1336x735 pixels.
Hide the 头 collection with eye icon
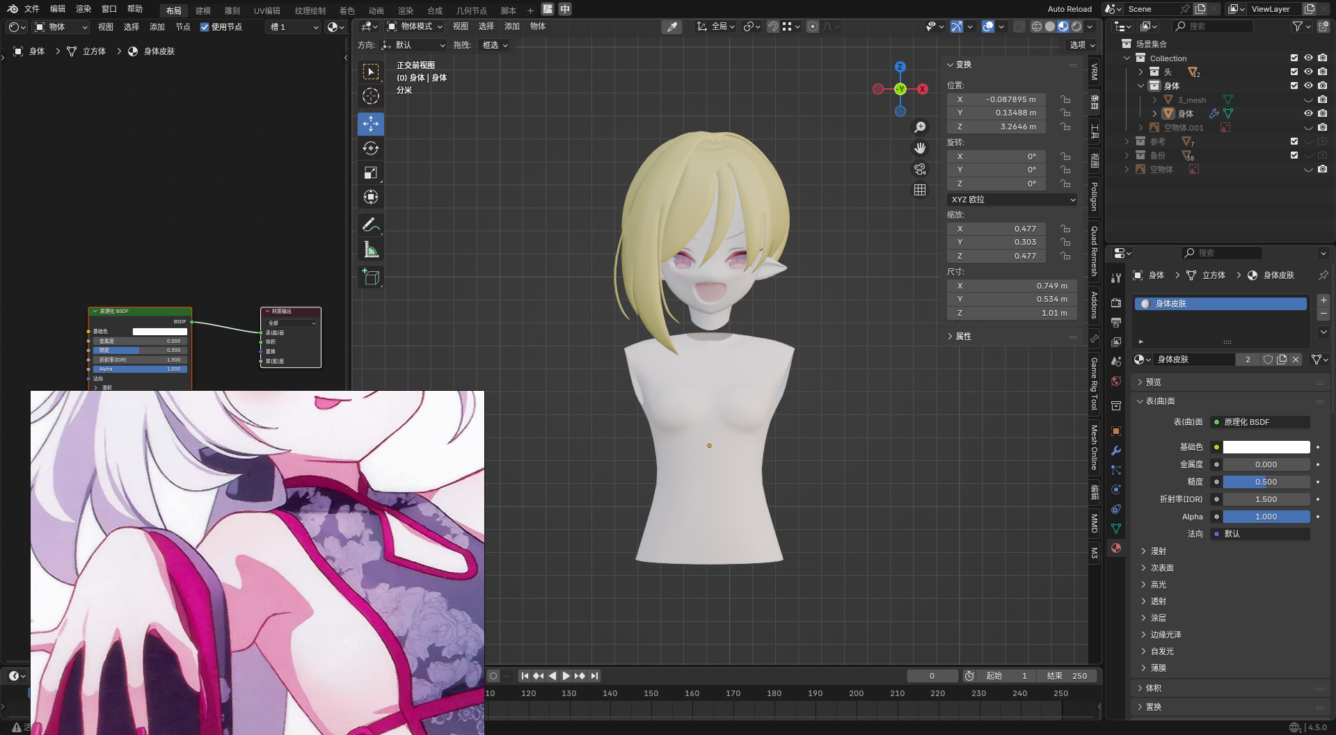tap(1308, 72)
